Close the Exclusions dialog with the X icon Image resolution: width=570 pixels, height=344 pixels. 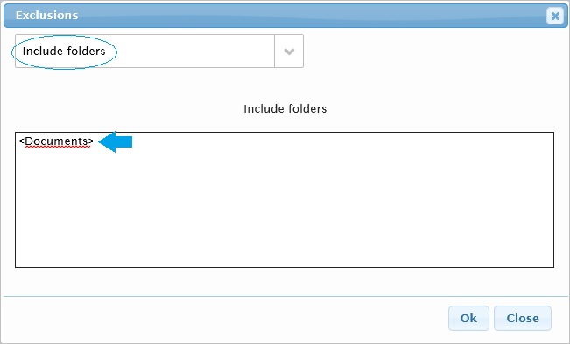click(555, 16)
